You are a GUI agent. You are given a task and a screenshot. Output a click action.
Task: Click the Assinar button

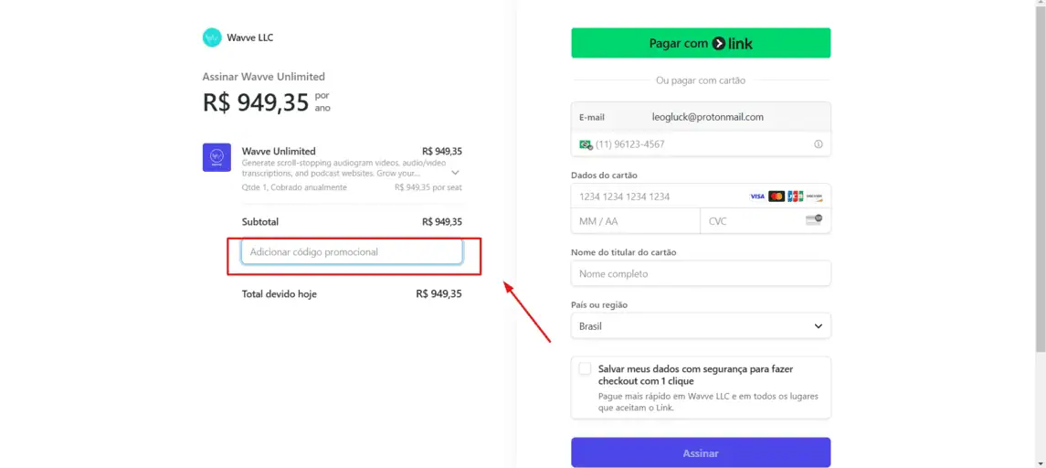(x=701, y=452)
